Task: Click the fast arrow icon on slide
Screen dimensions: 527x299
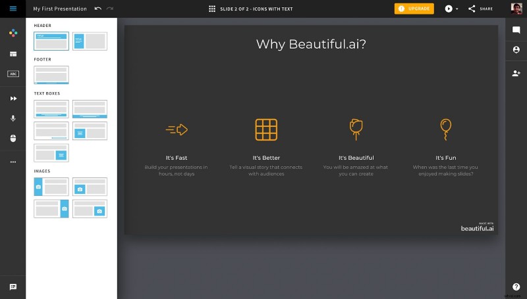Action: point(177,129)
